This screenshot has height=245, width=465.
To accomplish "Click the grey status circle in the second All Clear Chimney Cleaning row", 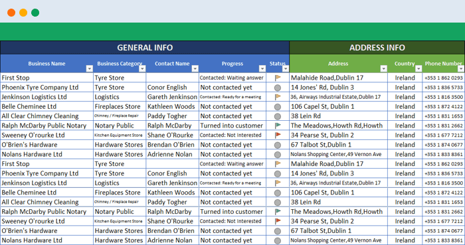I will click(278, 203).
